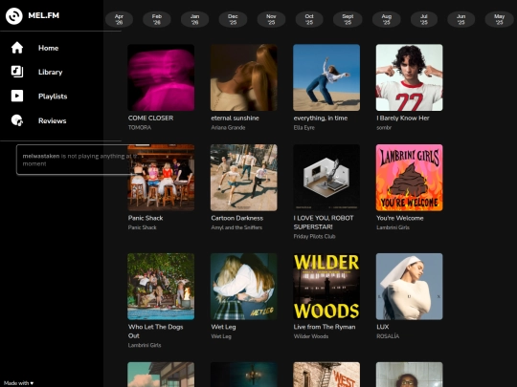Click the Amyl and the Sniffers artist name
517x387 pixels.
pos(236,227)
